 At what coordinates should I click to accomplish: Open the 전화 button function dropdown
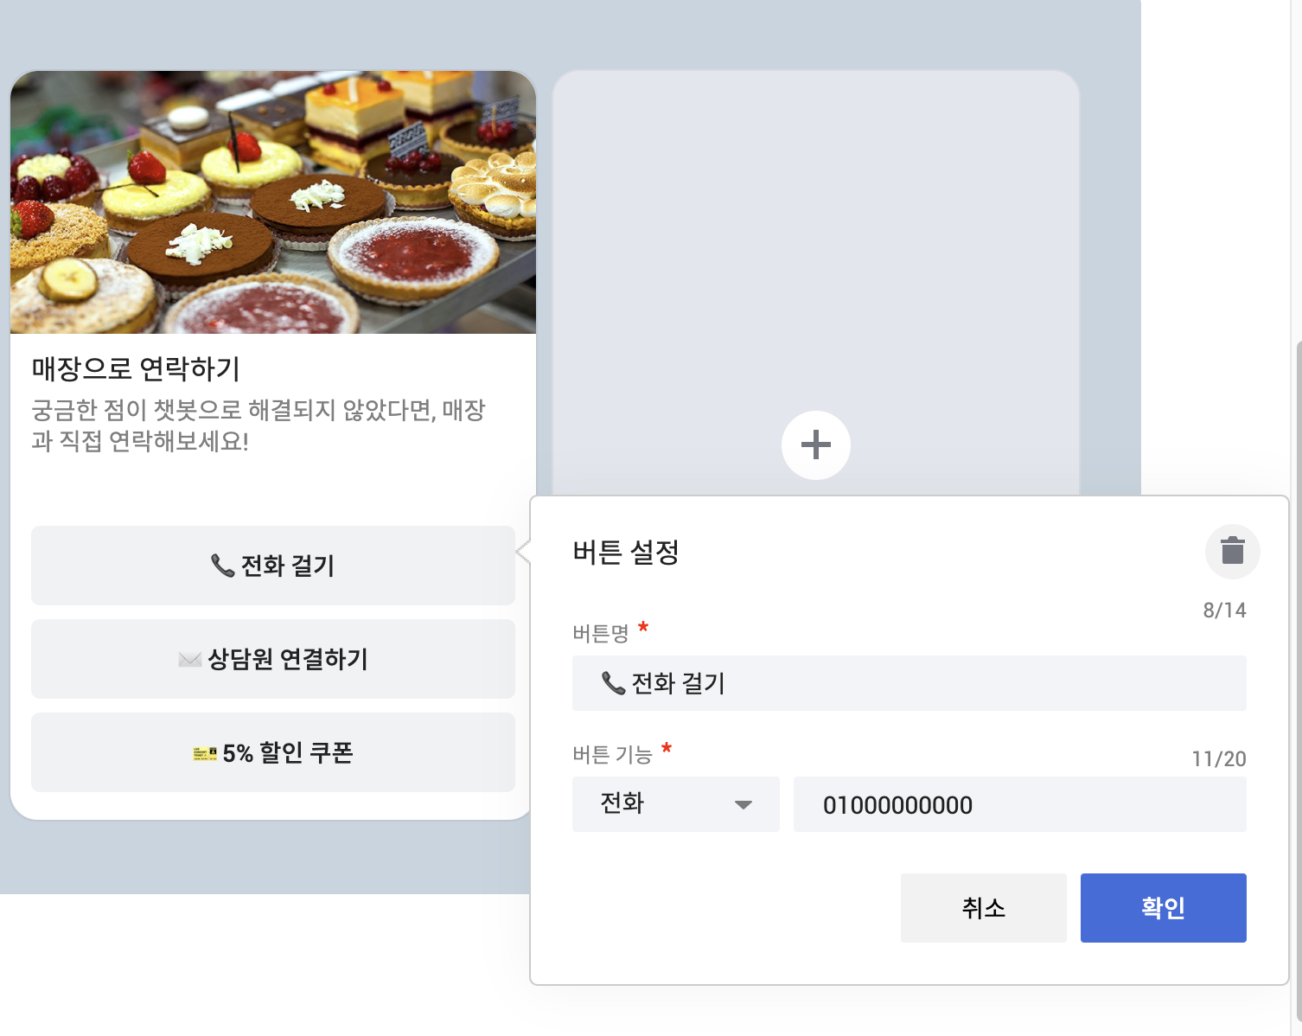tap(675, 804)
